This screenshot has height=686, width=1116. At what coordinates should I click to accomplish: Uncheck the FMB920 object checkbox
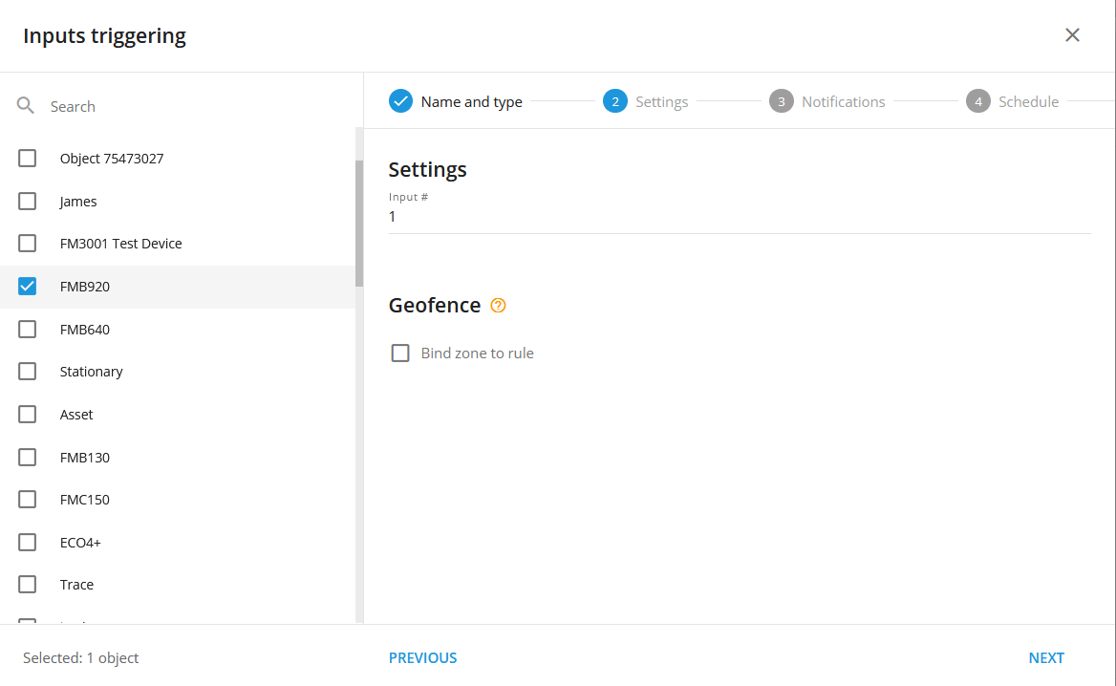coord(27,286)
